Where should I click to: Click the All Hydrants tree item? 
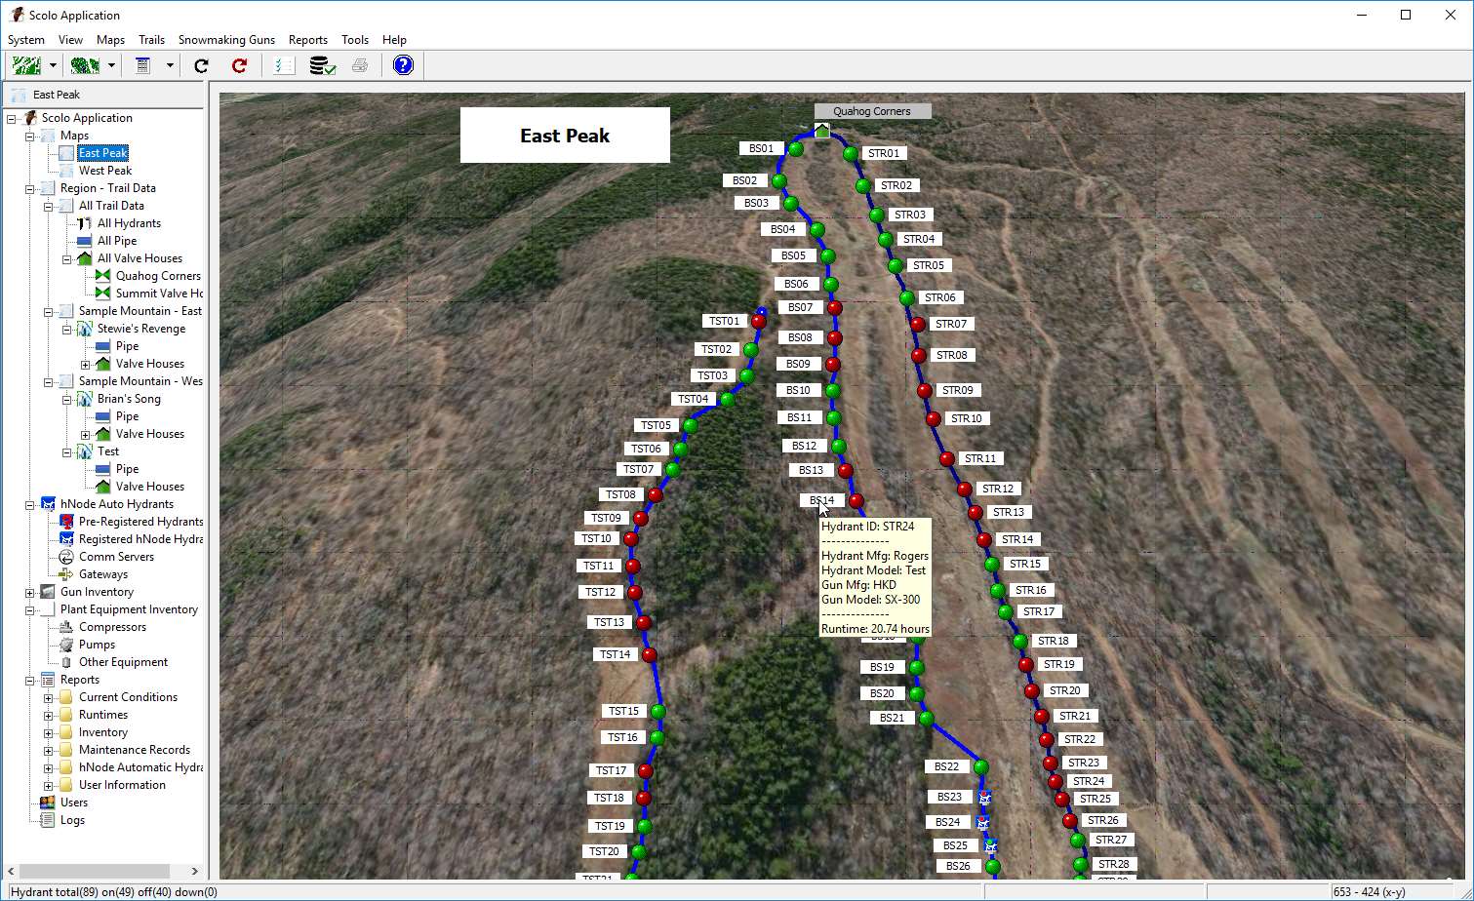tap(127, 222)
